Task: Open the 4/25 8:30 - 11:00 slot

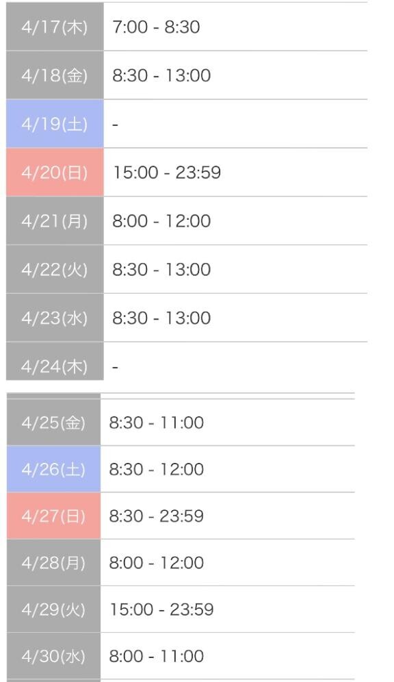Action: 157,422
